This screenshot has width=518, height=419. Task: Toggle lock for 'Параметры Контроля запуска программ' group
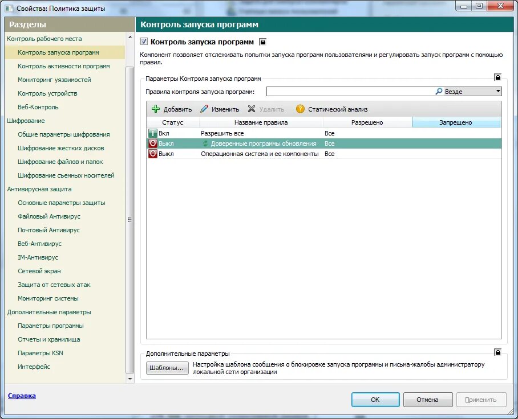click(x=497, y=77)
